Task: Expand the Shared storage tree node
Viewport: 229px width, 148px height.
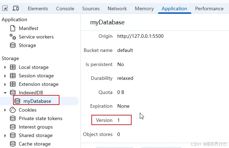Action: point(5,135)
